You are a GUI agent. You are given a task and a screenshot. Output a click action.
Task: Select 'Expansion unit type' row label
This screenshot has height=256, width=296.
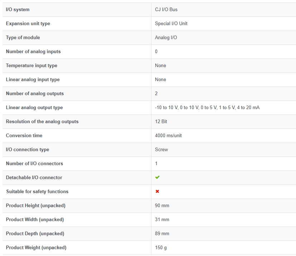pos(28,23)
